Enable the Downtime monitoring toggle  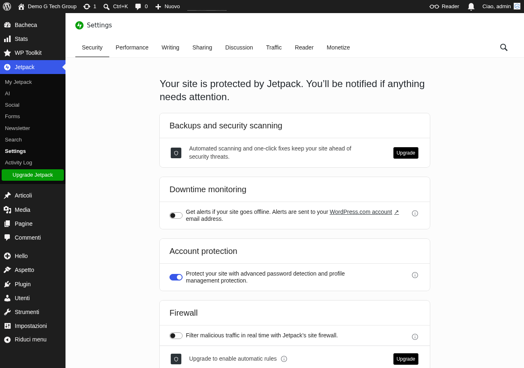[176, 215]
